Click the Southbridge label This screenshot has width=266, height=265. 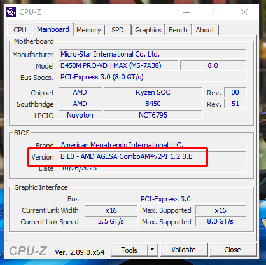point(35,104)
